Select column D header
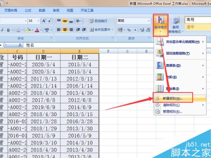This screenshot has height=158, width=211. (43, 51)
